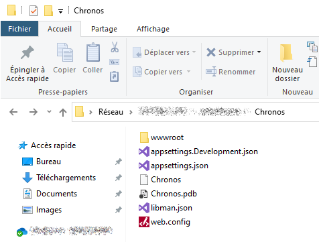This screenshot has height=242, width=319.
Task: Click the Cut scissors icon
Action: (115, 47)
